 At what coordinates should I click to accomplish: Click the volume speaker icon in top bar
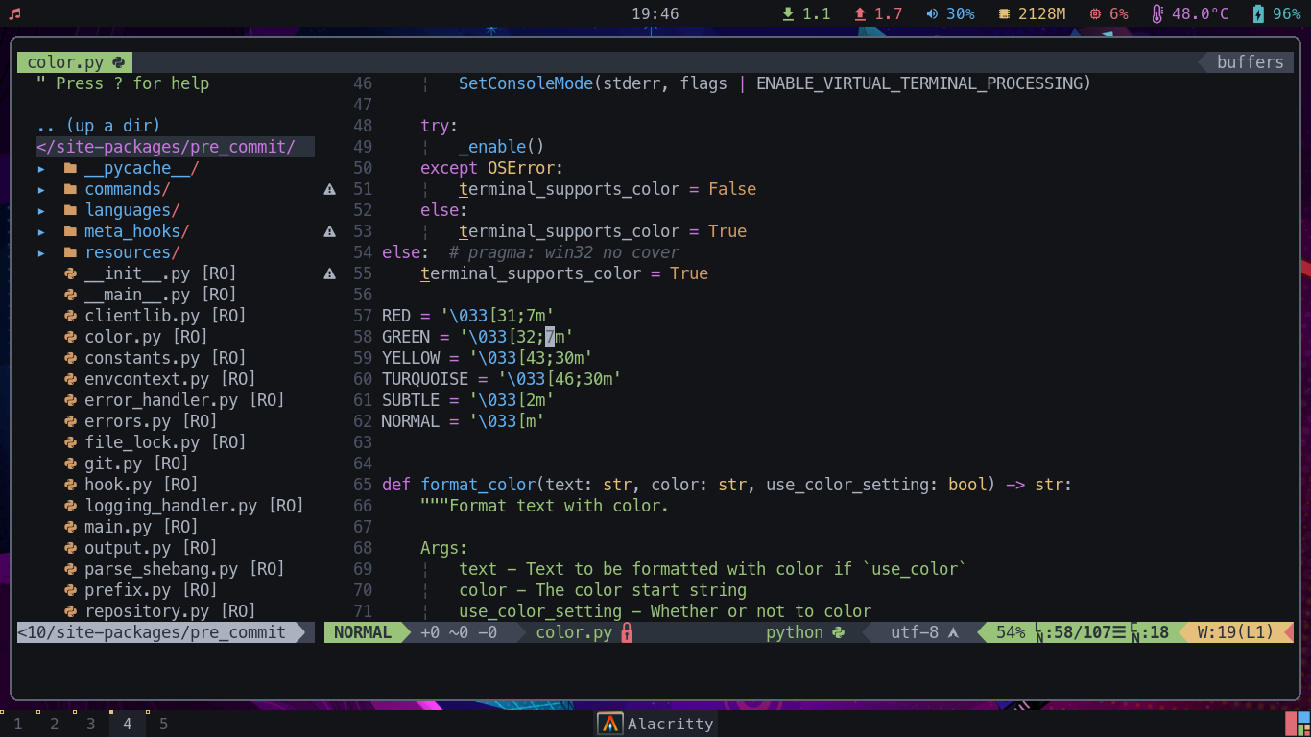pos(930,13)
